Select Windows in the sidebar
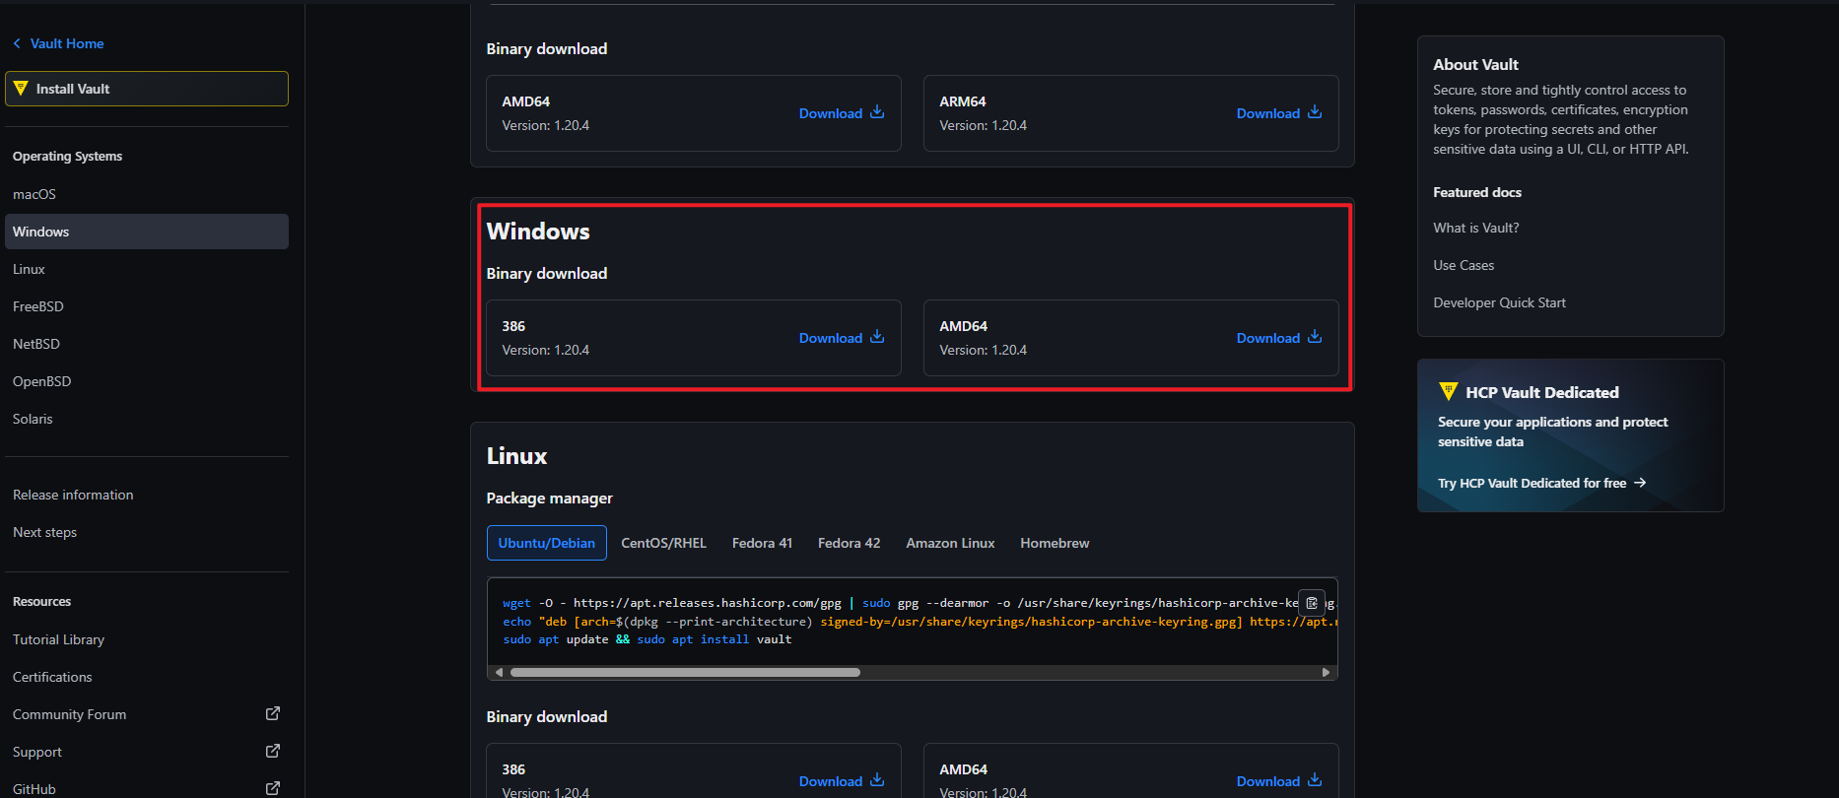The image size is (1839, 798). click(x=147, y=232)
